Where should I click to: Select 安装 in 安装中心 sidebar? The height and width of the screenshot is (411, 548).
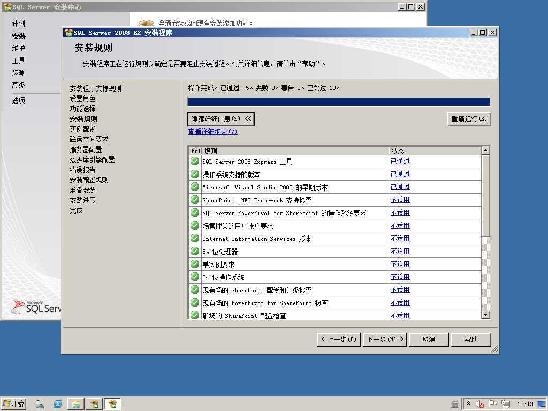[19, 36]
